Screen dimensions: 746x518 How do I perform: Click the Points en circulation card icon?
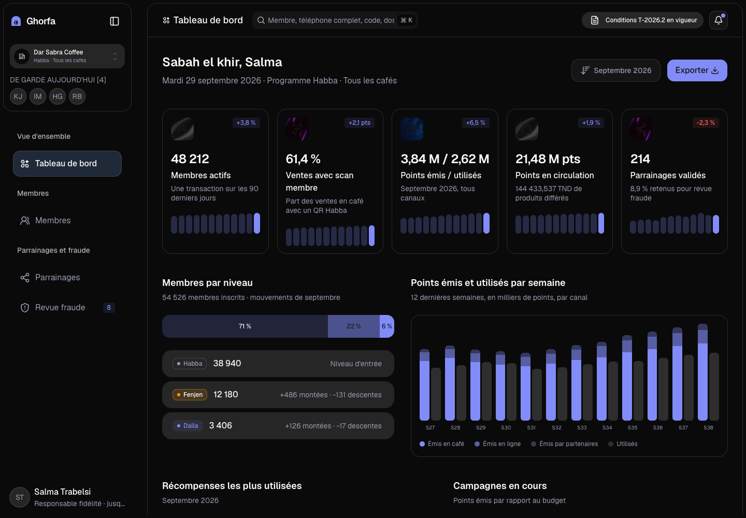click(527, 129)
